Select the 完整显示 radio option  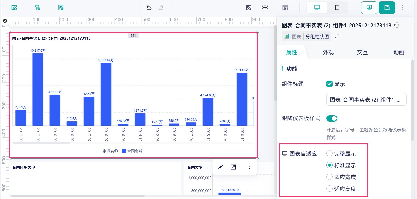tap(329, 154)
